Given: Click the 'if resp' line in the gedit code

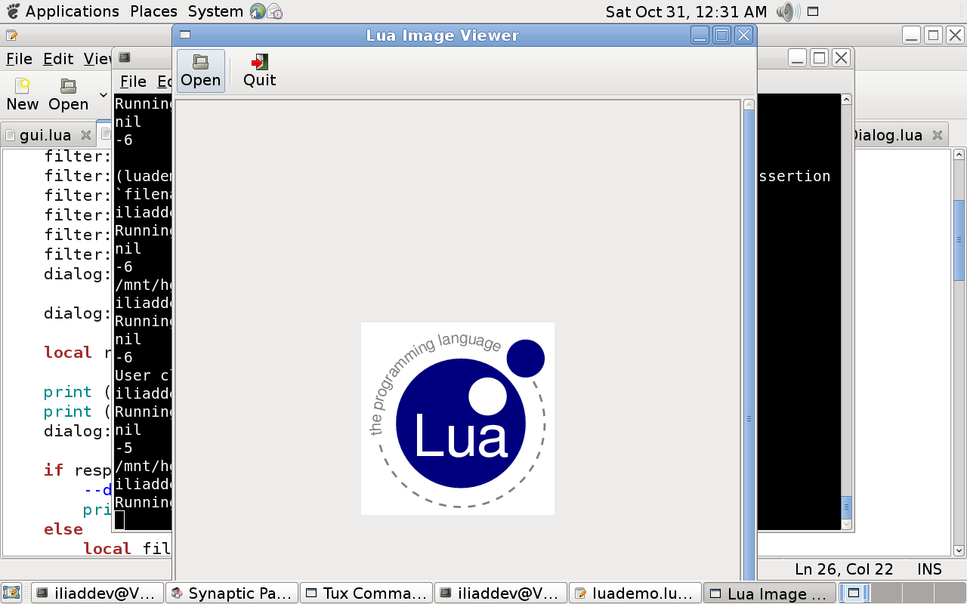Looking at the screenshot, I should click(78, 470).
